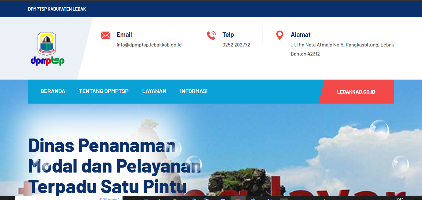Click the red telephone Telp icon
Image resolution: width=422 pixels, height=200 pixels.
pyautogui.click(x=211, y=35)
